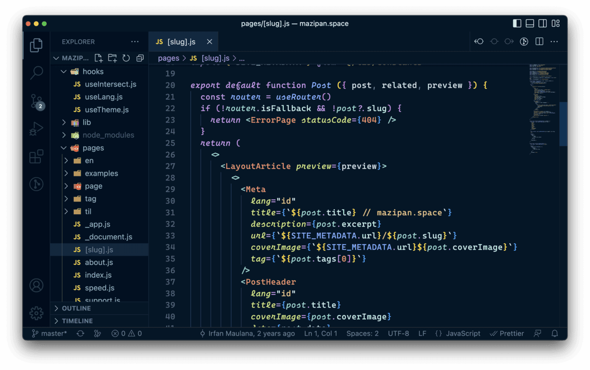
Task: Click Ln 1, Col 1 cursor position
Action: tap(321, 333)
